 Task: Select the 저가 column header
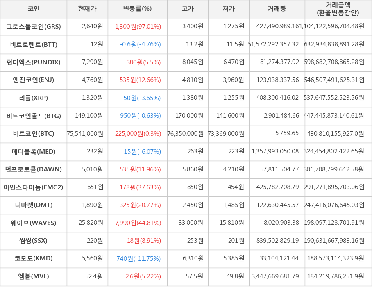[229, 9]
